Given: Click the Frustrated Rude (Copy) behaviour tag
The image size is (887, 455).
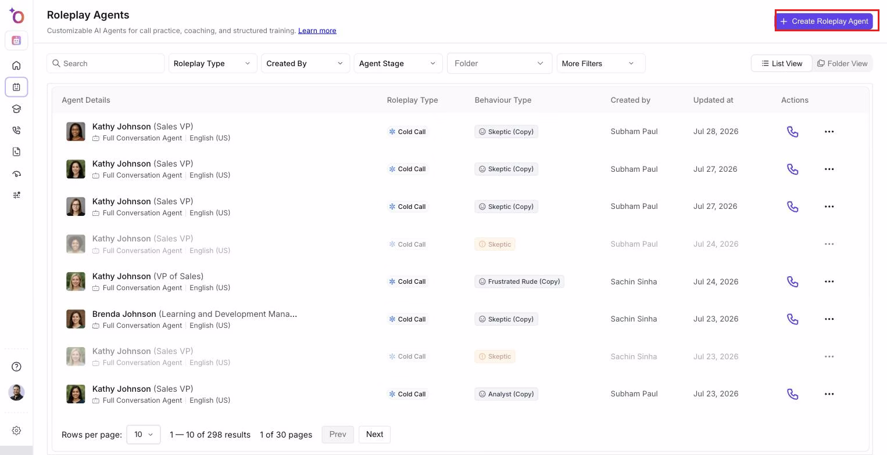Looking at the screenshot, I should pyautogui.click(x=519, y=281).
